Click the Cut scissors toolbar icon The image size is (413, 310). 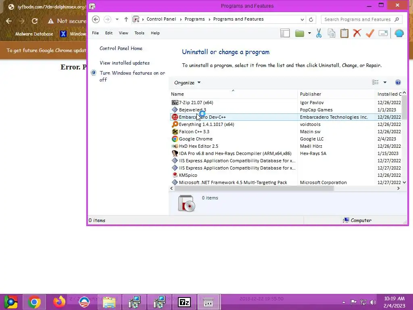[319, 33]
